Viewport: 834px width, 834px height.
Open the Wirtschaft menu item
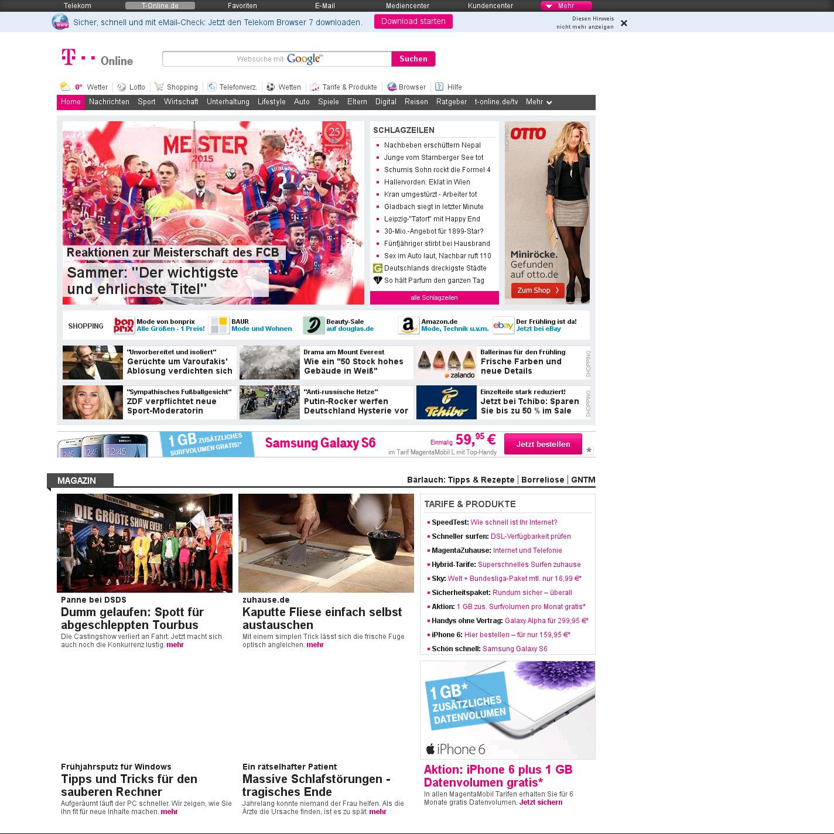(181, 102)
